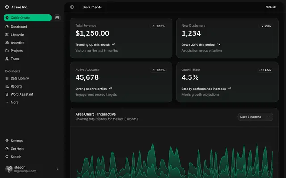Click the More ellipsis icon
Image resolution: width=286 pixels, height=178 pixels.
tap(7, 102)
